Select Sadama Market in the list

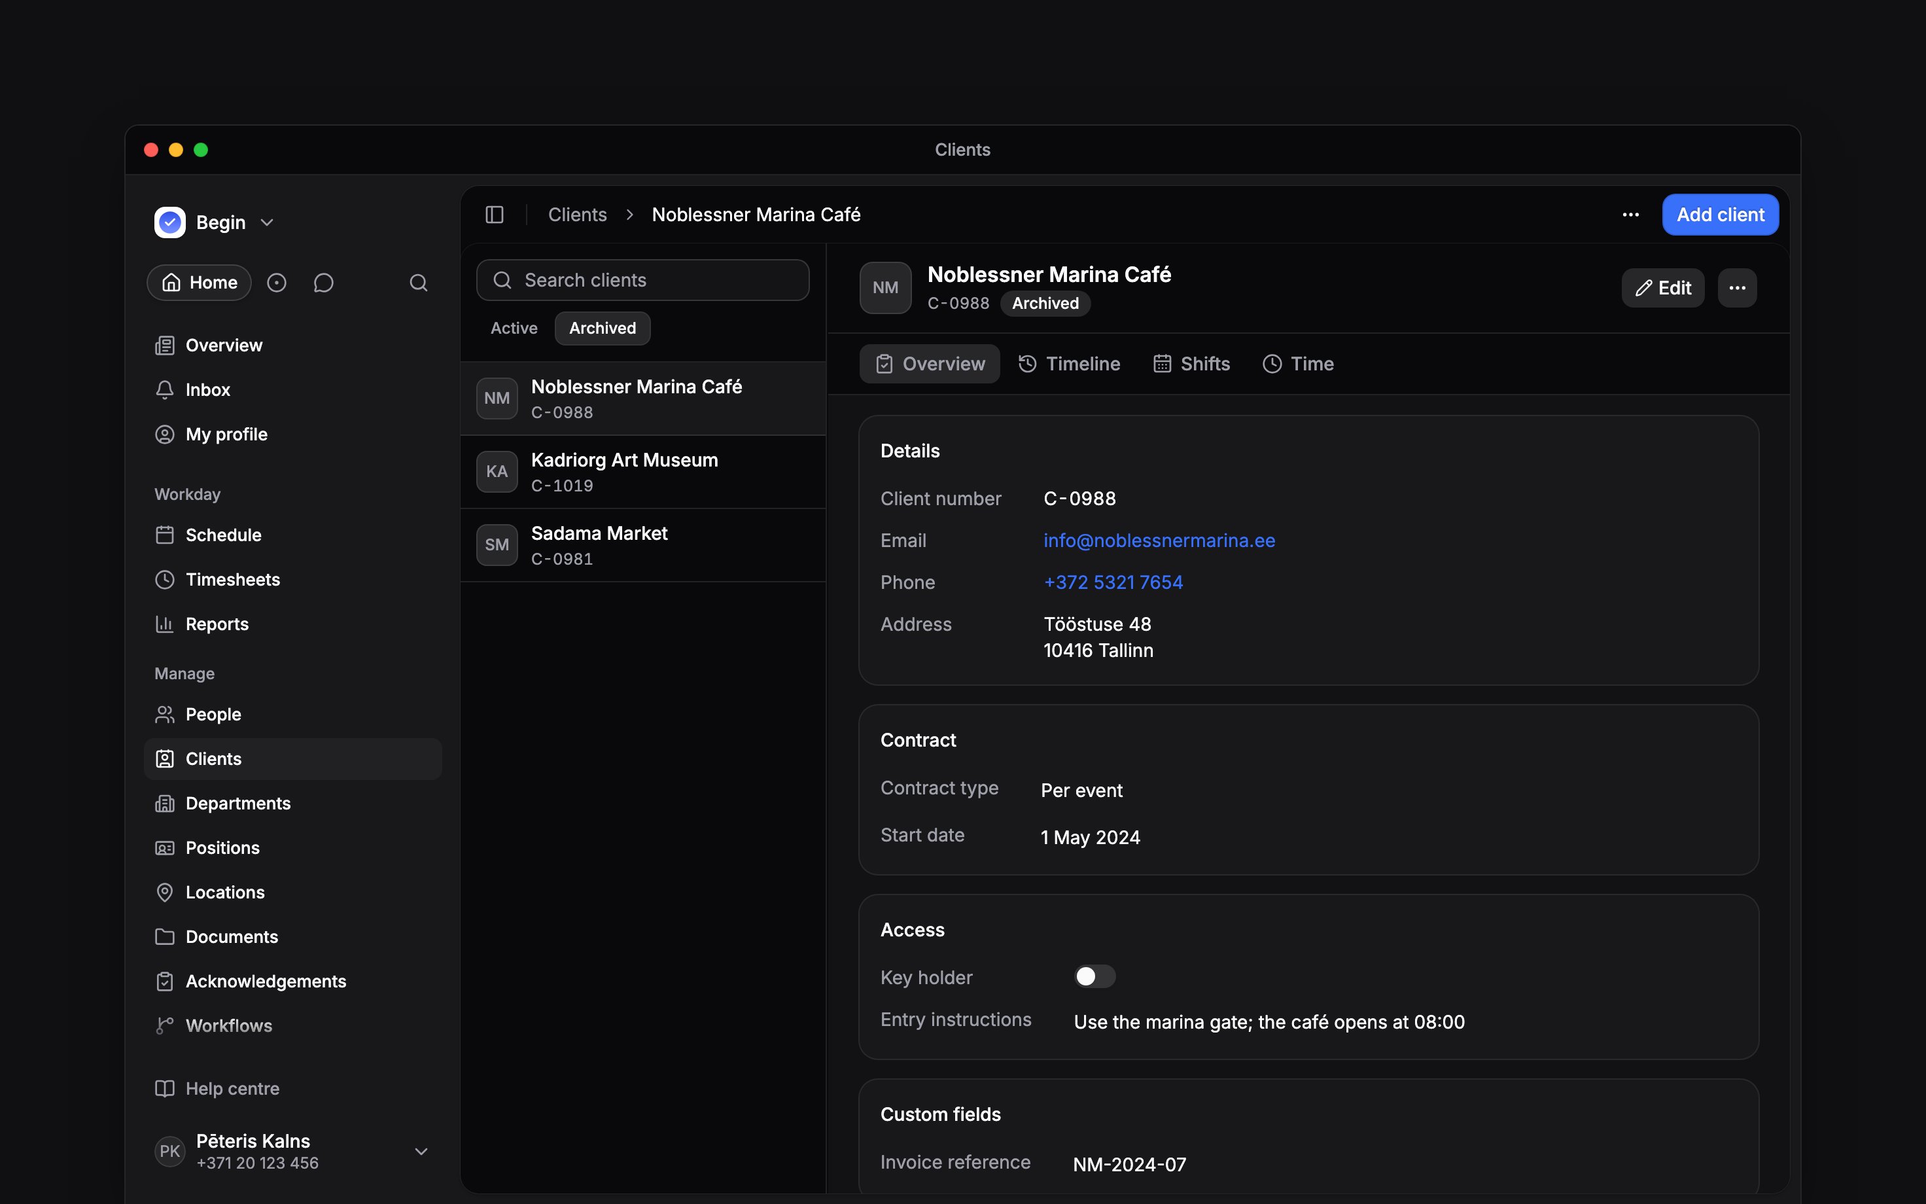coord(643,546)
